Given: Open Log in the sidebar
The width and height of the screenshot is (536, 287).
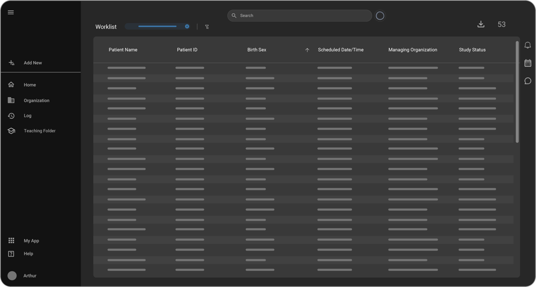Looking at the screenshot, I should pos(27,115).
